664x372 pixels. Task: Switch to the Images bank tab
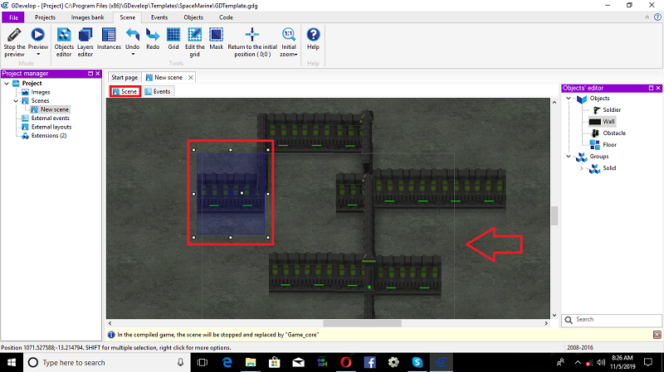coord(87,17)
